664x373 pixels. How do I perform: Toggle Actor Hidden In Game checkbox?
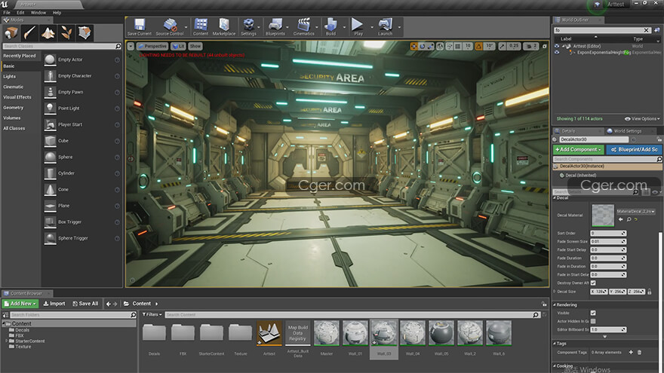point(593,322)
